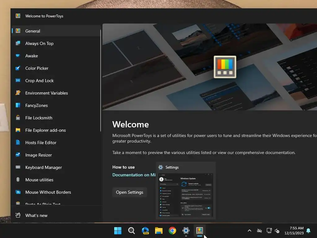
Task: Open the Hosts File Editor entry
Action: click(56, 143)
